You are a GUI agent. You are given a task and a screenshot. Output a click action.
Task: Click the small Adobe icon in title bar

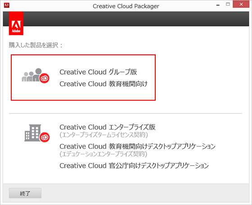[x=7, y=5]
